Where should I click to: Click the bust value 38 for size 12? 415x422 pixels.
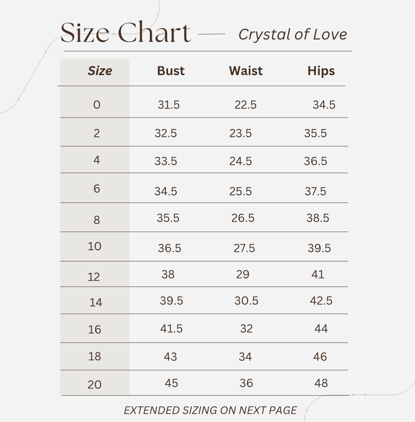[168, 274]
